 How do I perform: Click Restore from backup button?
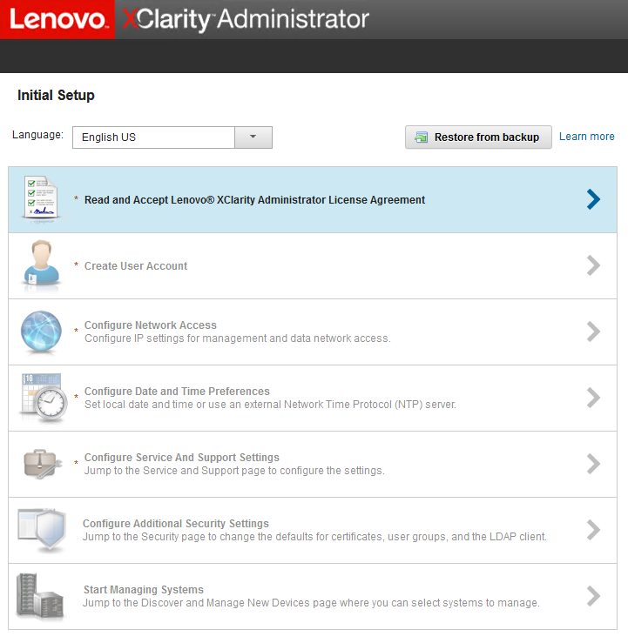coord(478,137)
